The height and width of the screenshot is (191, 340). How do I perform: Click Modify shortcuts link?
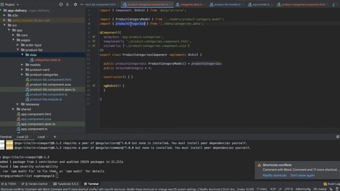275,176
